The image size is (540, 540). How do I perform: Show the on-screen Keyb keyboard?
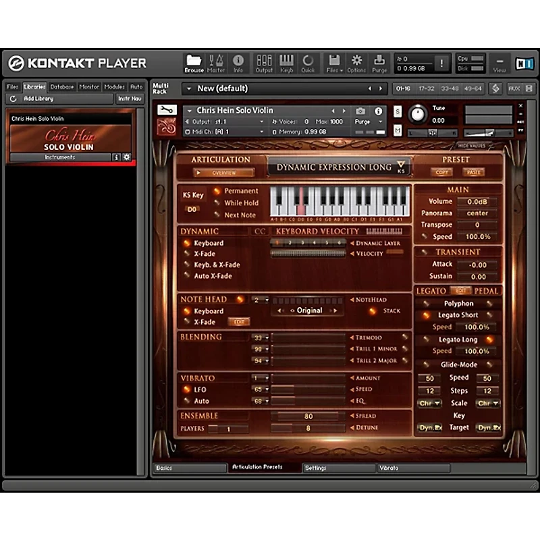[286, 63]
